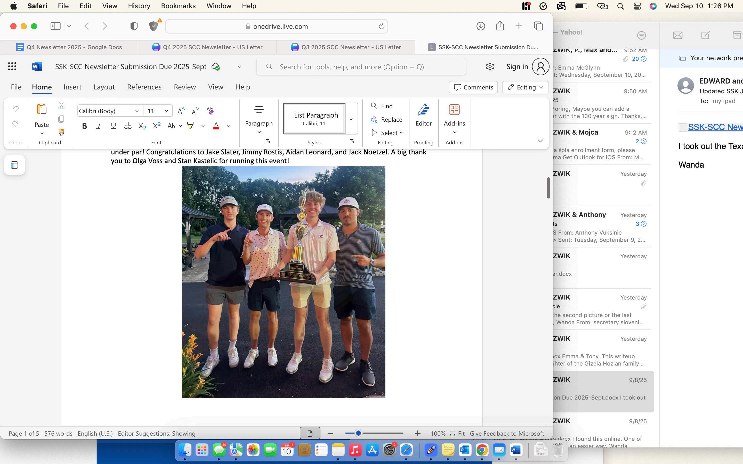The width and height of the screenshot is (743, 464).
Task: Open the Editing mode dropdown
Action: pyautogui.click(x=525, y=87)
